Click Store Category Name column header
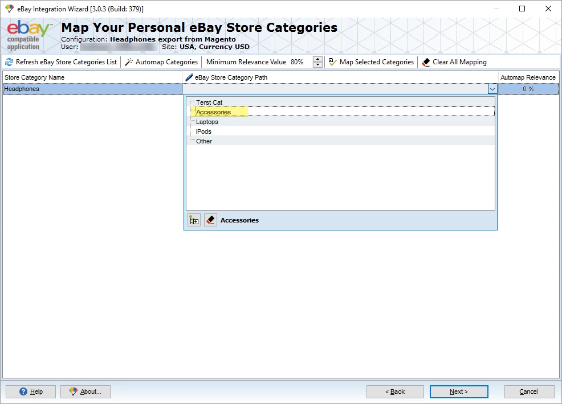This screenshot has width=562, height=404. pos(93,77)
